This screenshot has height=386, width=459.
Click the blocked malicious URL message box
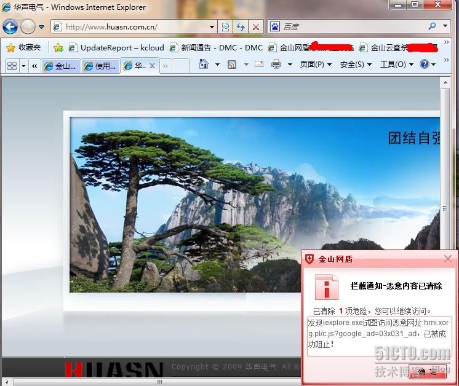click(x=379, y=336)
